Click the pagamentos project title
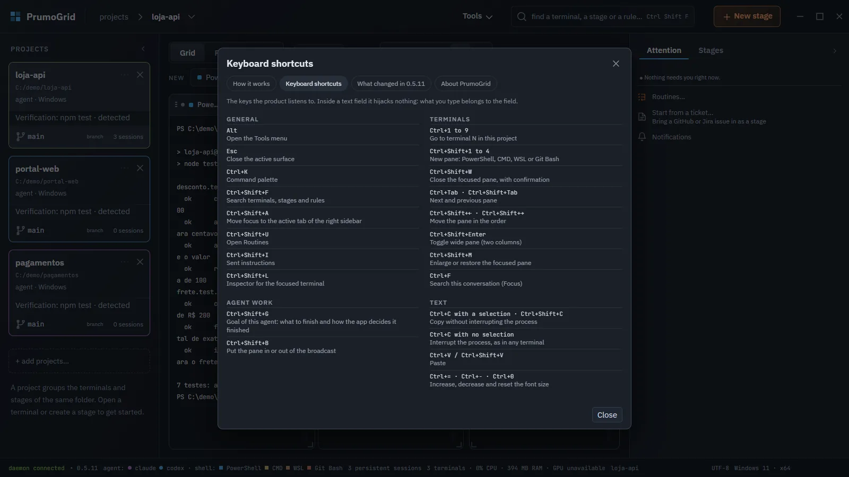The height and width of the screenshot is (477, 849). [x=39, y=262]
